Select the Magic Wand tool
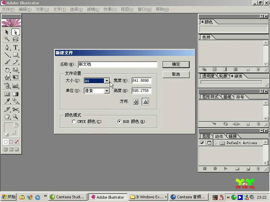 click(7, 39)
